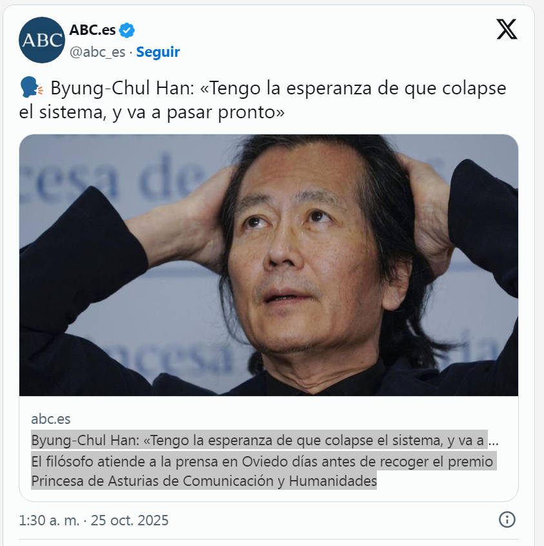
Task: Click the info circle icon
Action: [x=507, y=520]
